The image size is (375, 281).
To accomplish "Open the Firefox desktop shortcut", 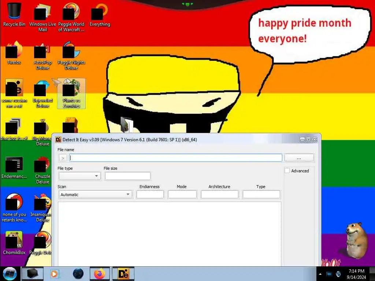I will pos(14,53).
